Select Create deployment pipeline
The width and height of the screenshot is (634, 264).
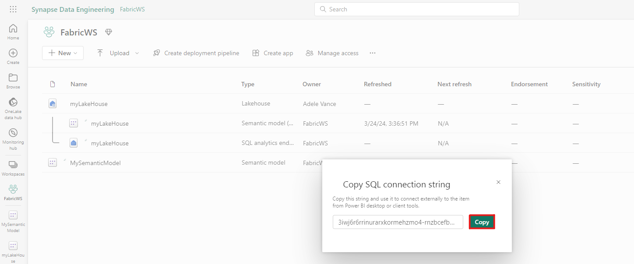196,53
